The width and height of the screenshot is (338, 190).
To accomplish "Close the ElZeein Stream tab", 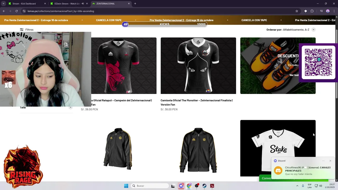I will point(87,4).
